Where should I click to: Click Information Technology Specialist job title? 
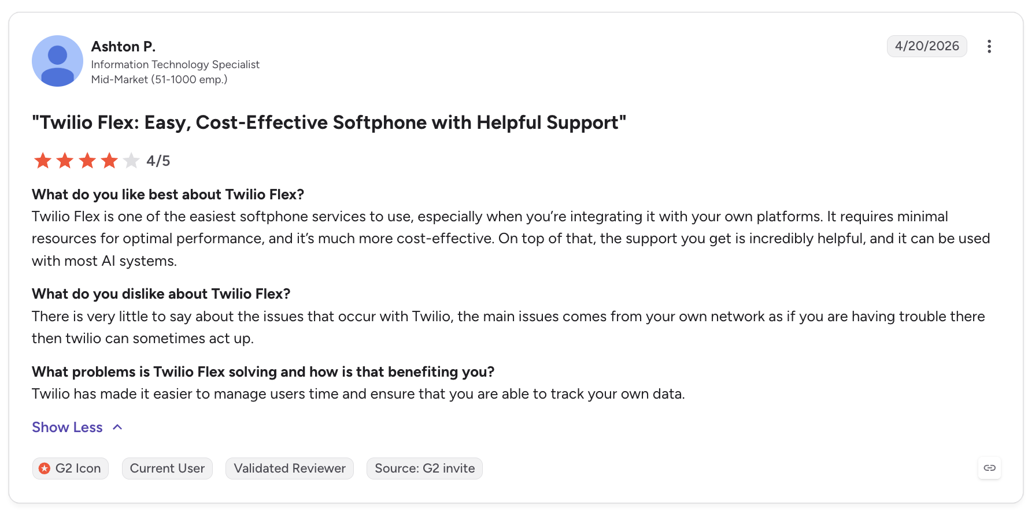(x=175, y=65)
